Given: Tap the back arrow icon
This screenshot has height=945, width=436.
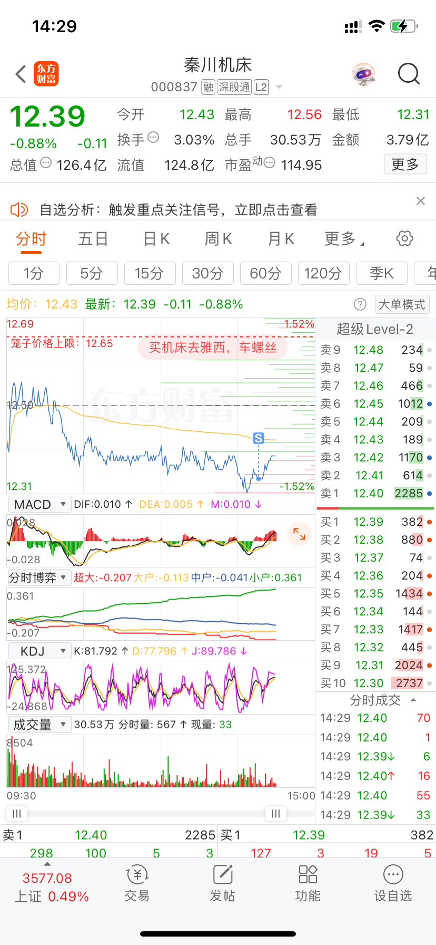Looking at the screenshot, I should click(x=21, y=74).
